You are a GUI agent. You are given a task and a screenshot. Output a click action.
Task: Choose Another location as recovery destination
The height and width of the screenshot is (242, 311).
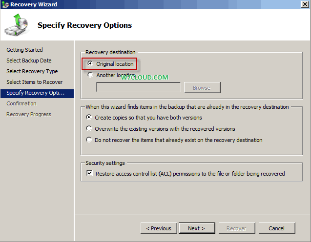[x=90, y=75]
